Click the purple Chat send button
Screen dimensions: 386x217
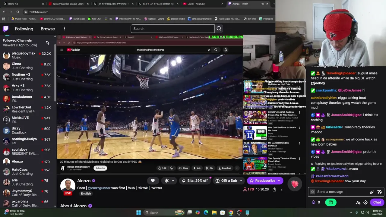click(x=377, y=203)
